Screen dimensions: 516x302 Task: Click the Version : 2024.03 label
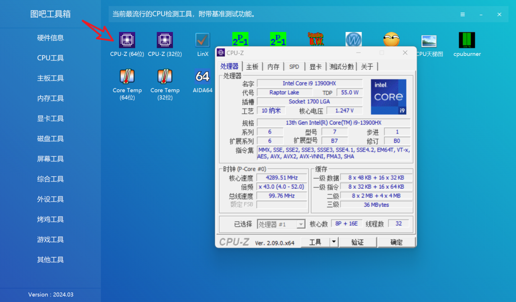(x=51, y=295)
